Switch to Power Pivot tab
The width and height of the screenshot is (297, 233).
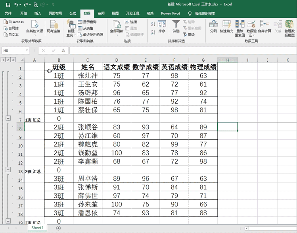(x=171, y=13)
